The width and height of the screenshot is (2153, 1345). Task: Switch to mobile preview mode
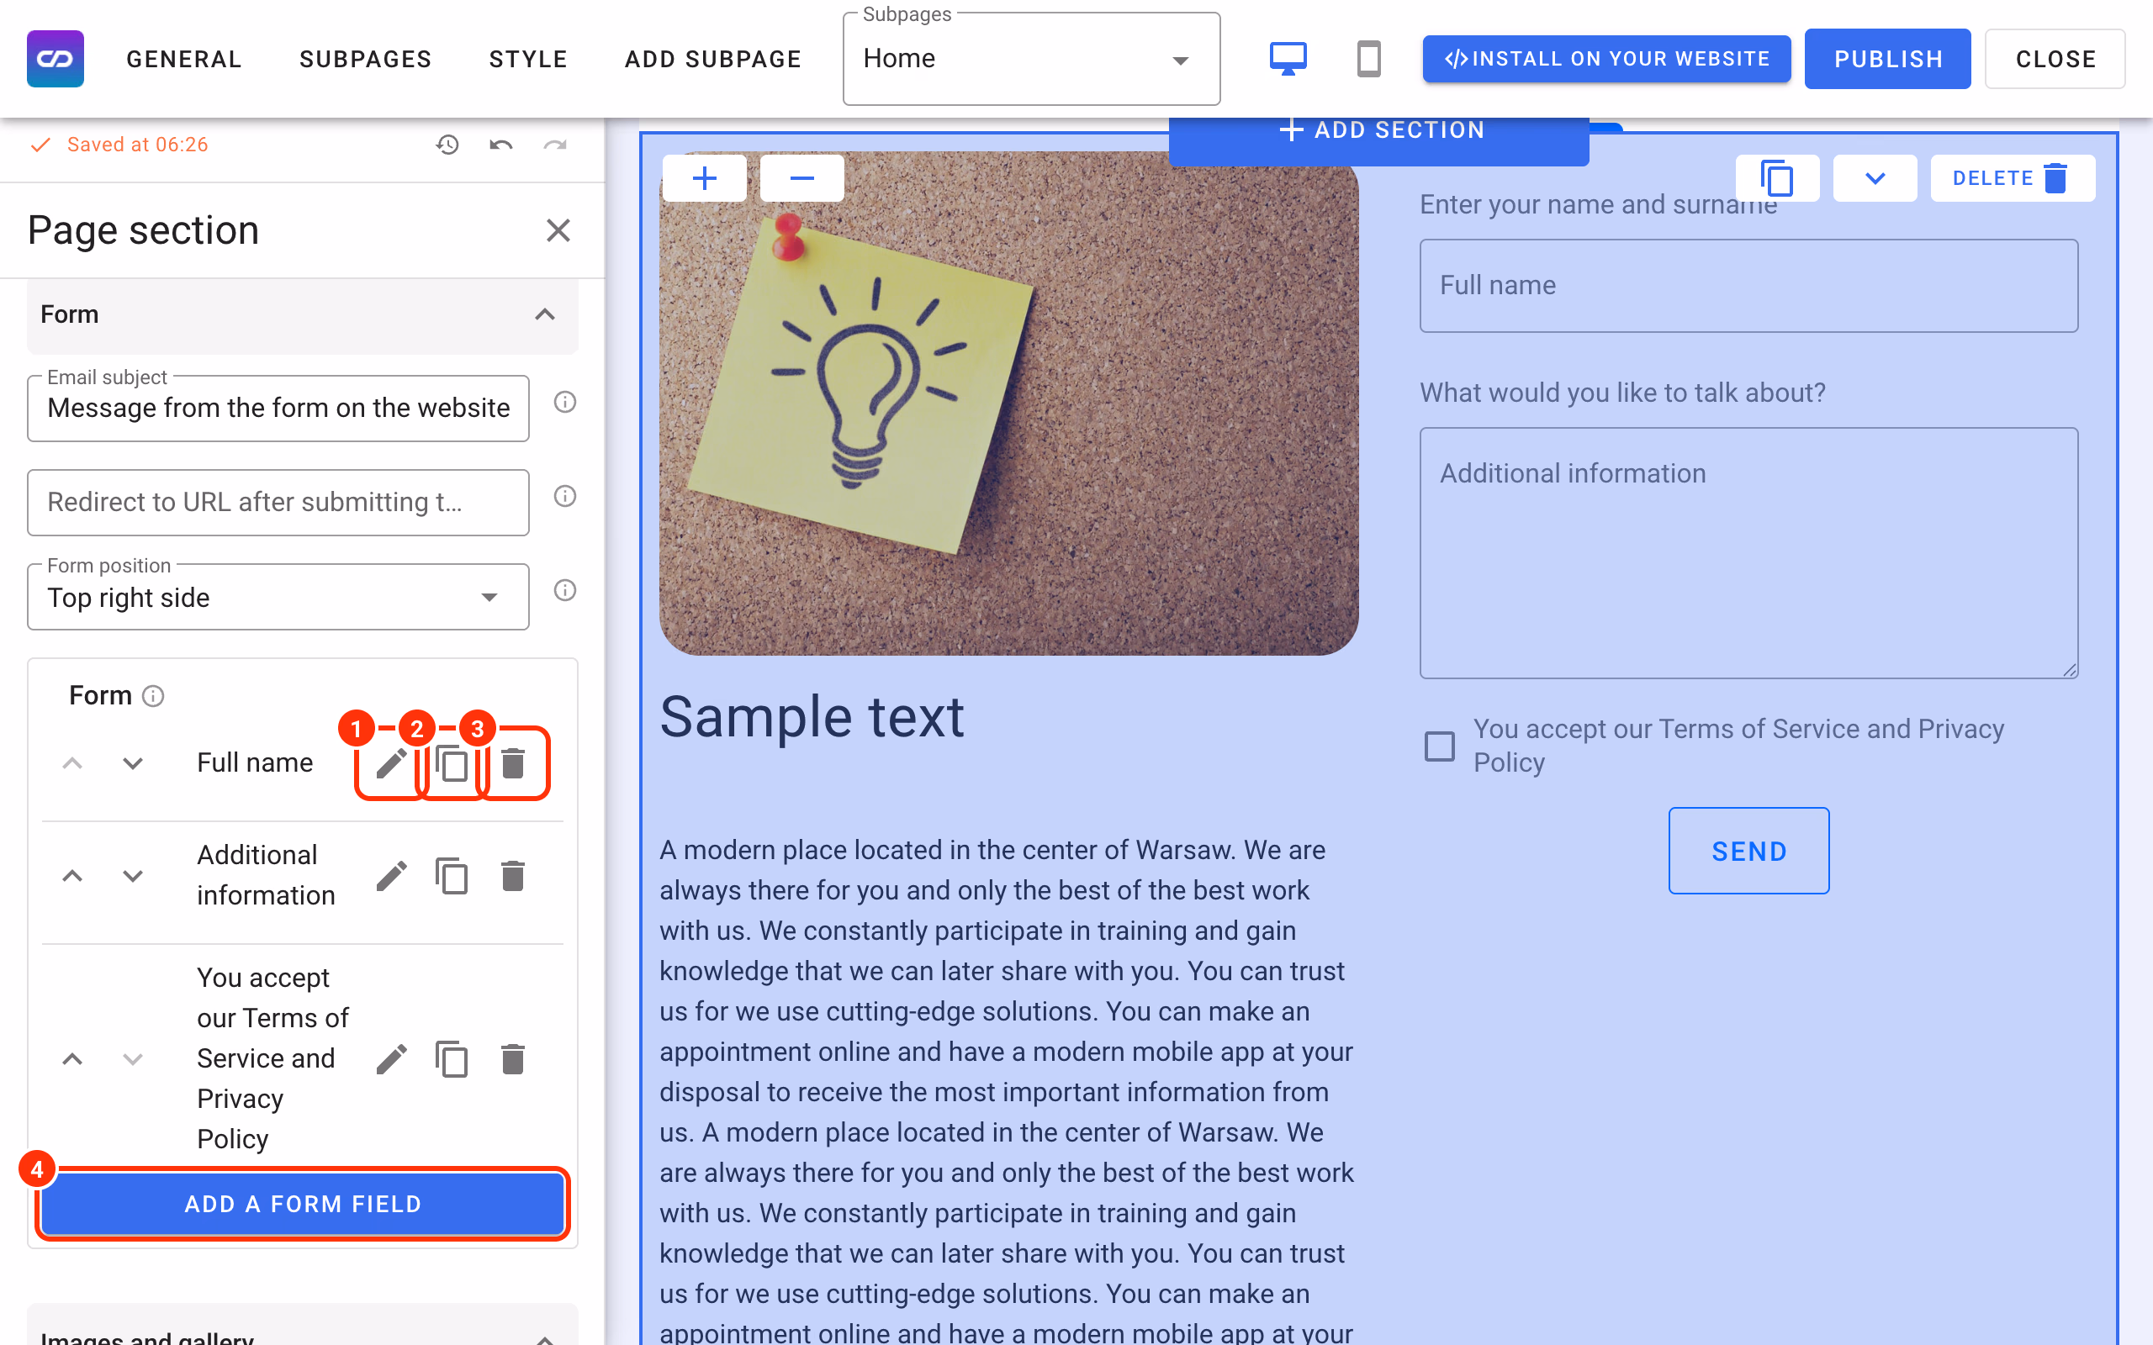pos(1368,59)
